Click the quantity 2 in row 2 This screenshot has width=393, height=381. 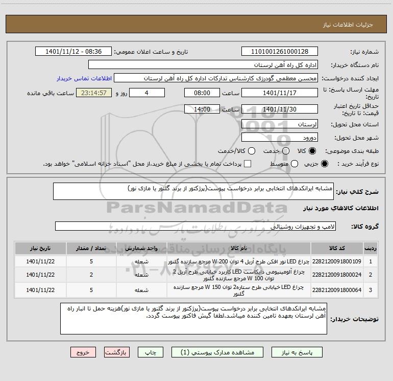tap(91, 275)
